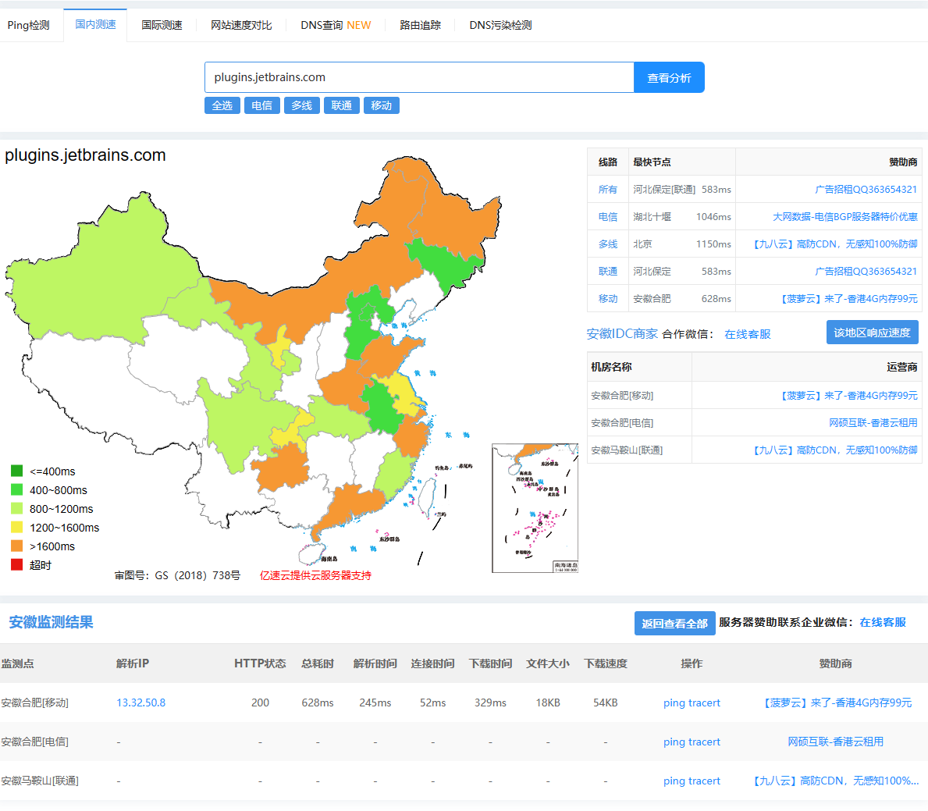Image resolution: width=928 pixels, height=811 pixels.
Task: Click the 该地区响应速度 button
Action: pos(872,333)
